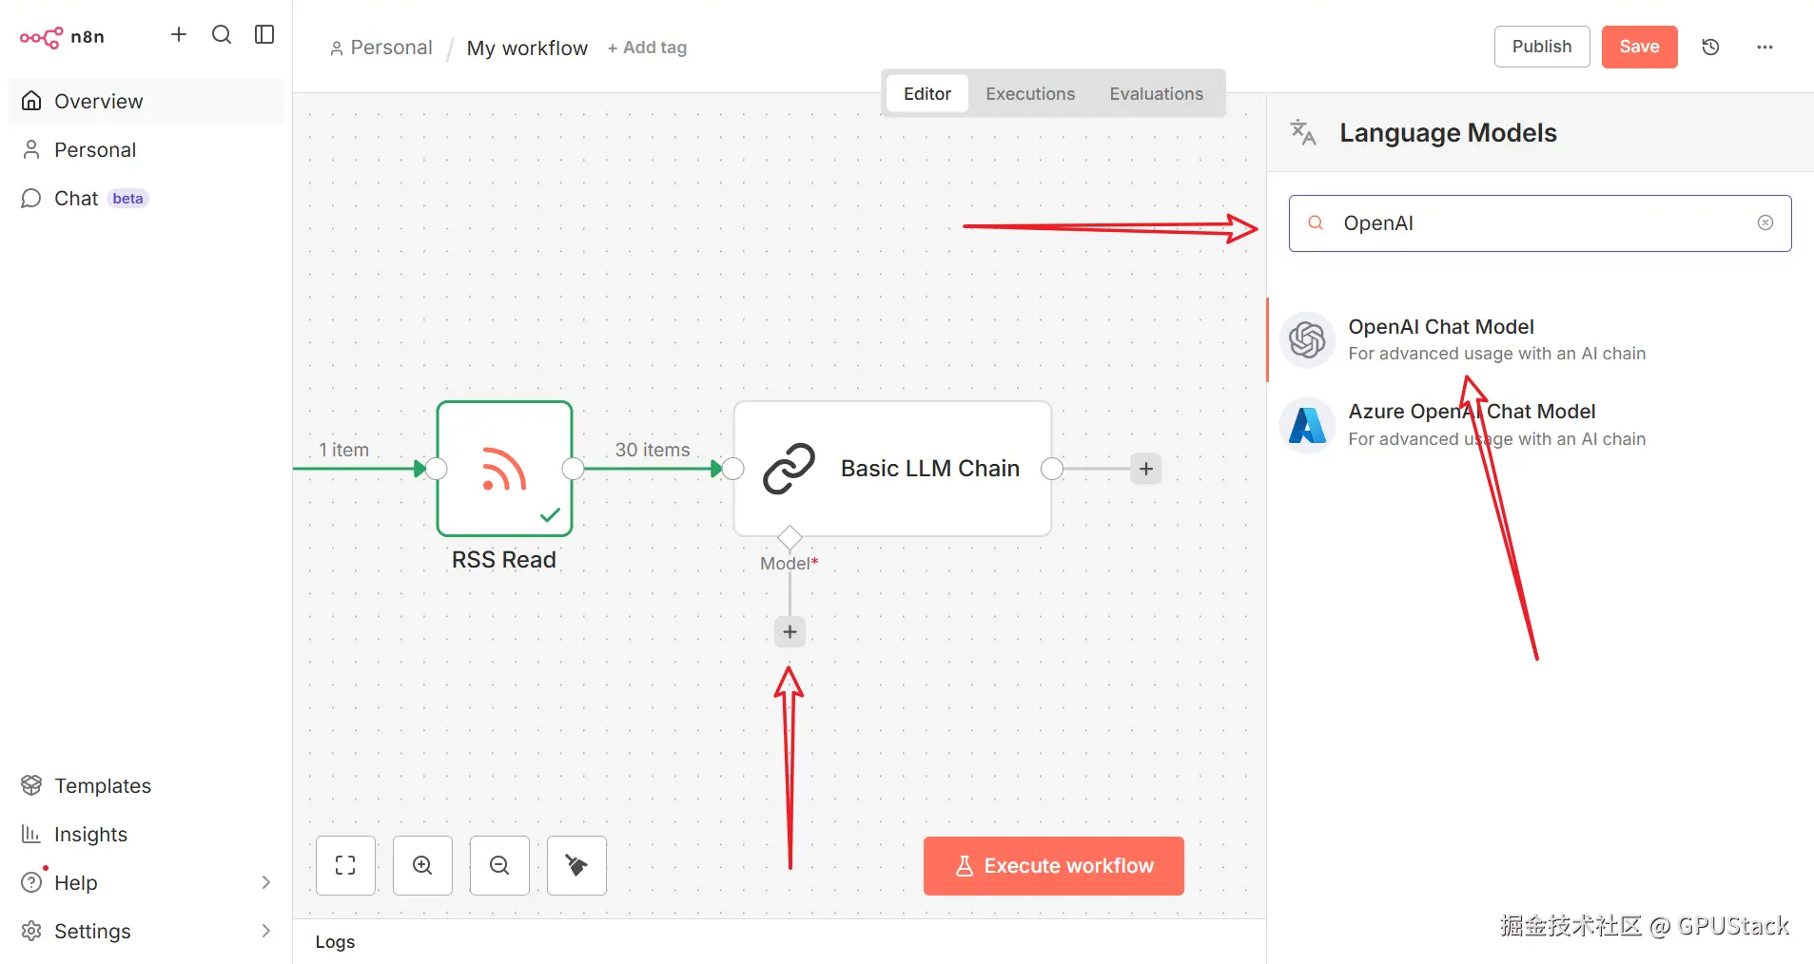Open search with magnifier icon
The width and height of the screenshot is (1814, 964).
tap(222, 35)
